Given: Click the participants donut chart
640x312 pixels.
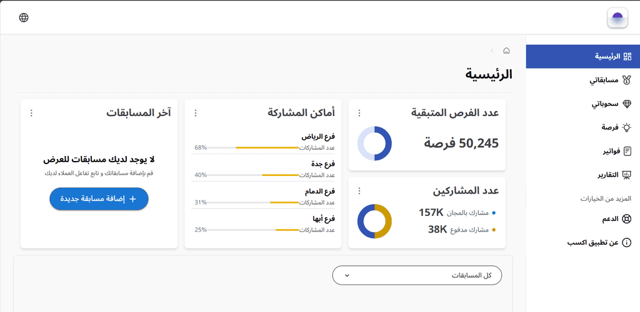Looking at the screenshot, I should coord(374,221).
